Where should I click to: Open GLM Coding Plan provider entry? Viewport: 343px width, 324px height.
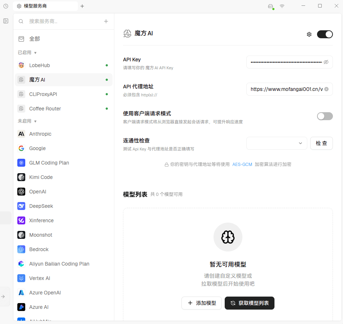pyautogui.click(x=63, y=163)
